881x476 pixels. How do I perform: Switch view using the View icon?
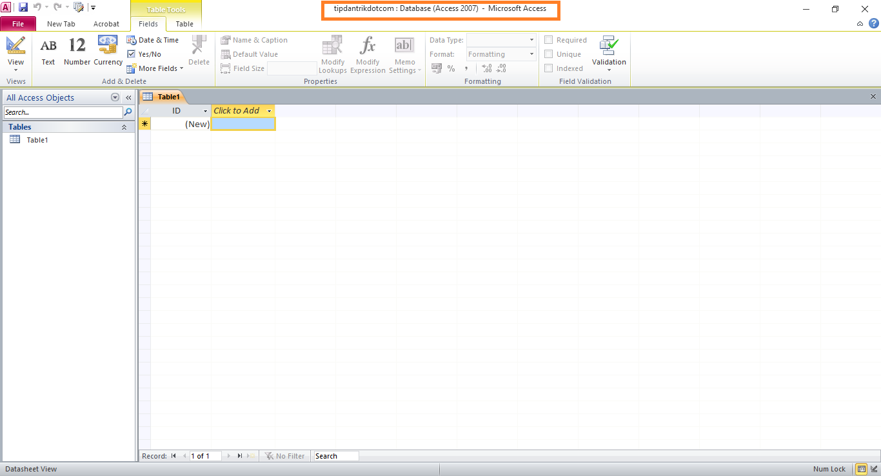(x=15, y=46)
